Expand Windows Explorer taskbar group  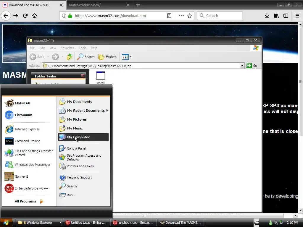(x=39, y=223)
